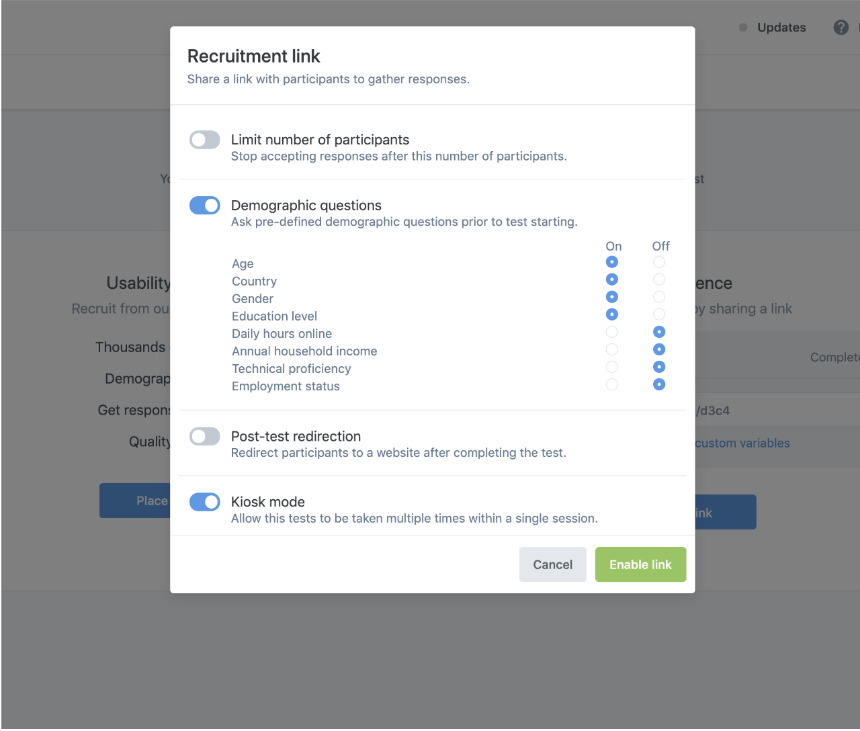Set Gender question to Off
860x731 pixels.
click(x=659, y=297)
